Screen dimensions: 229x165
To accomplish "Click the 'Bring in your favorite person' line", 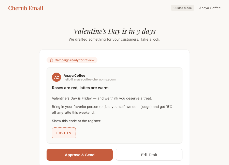I will pyautogui.click(x=112, y=107).
